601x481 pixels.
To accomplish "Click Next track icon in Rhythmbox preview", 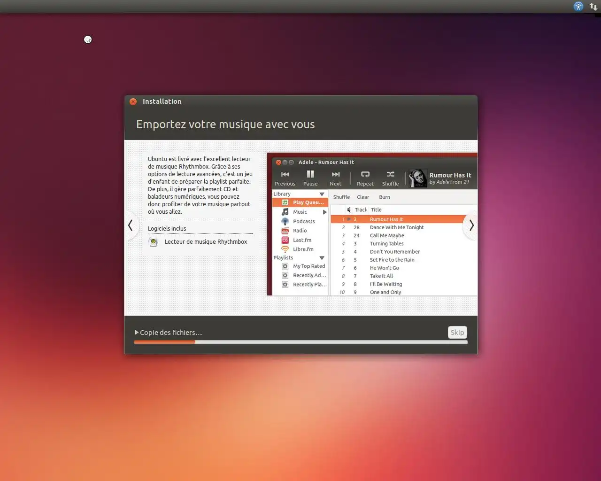I will point(336,174).
